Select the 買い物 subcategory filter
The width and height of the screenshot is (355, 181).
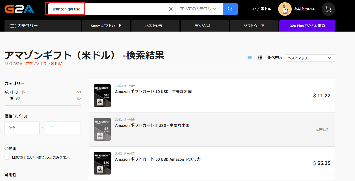click(x=15, y=99)
